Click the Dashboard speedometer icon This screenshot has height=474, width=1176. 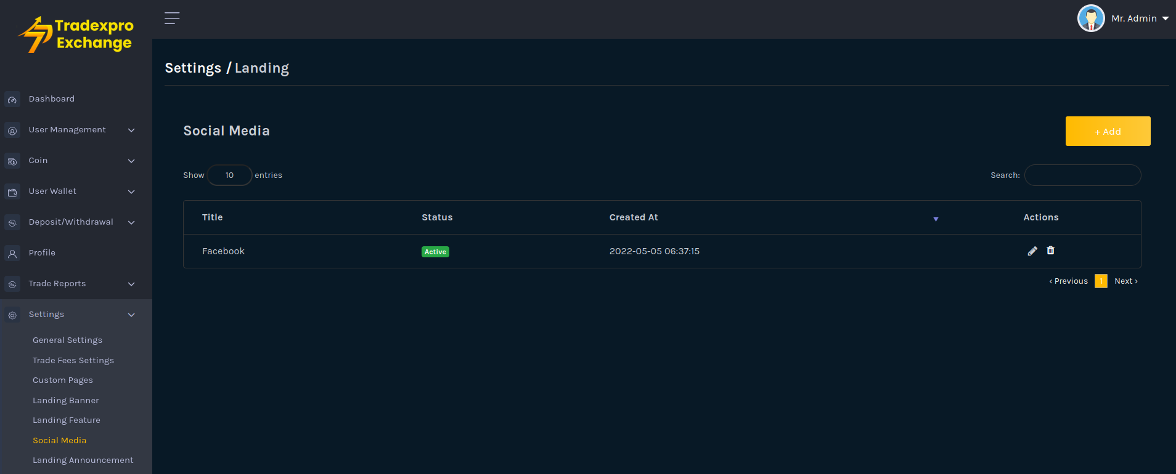[12, 100]
